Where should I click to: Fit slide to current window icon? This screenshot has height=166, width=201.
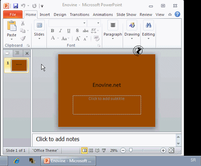pyautogui.click(x=172, y=150)
